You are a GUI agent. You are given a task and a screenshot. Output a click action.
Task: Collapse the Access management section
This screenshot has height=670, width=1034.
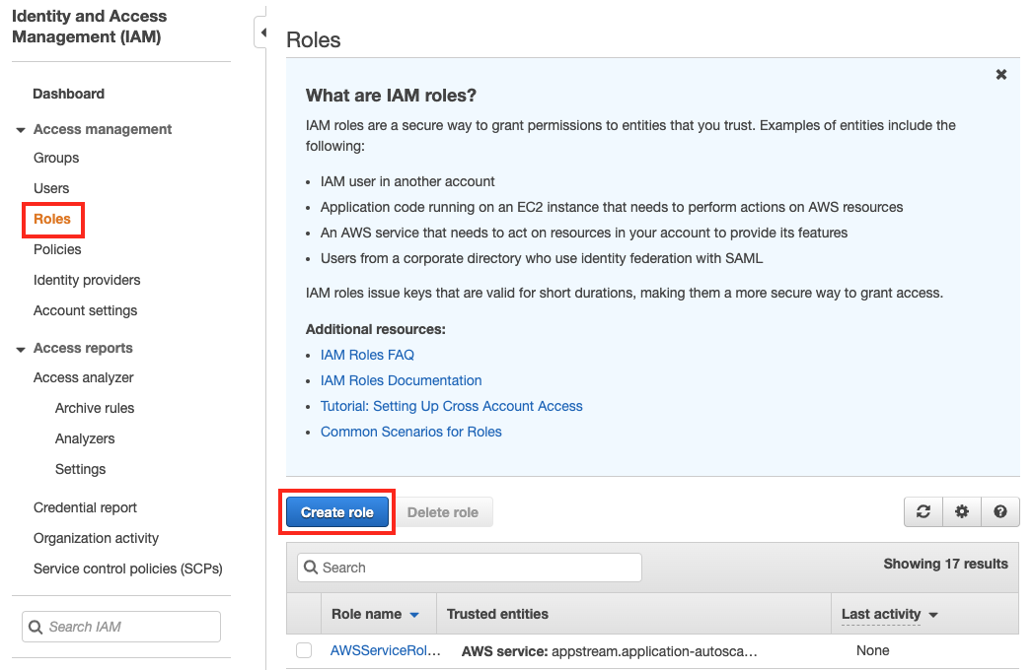point(21,130)
